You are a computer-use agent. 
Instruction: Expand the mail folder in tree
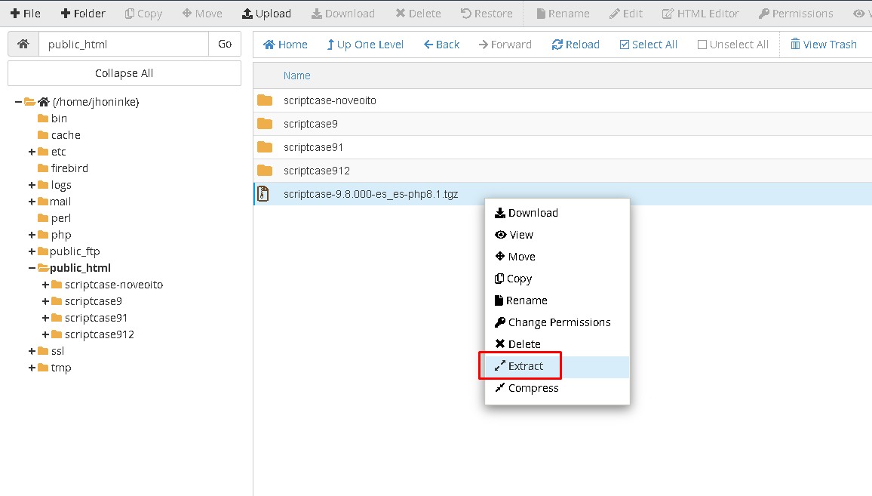pos(32,202)
